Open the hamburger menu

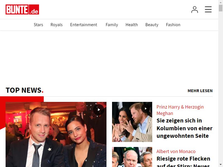pyautogui.click(x=208, y=9)
